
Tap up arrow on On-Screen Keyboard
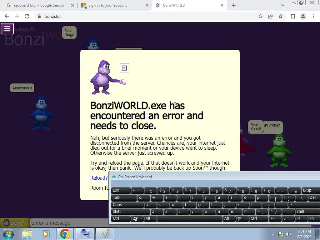point(288,212)
